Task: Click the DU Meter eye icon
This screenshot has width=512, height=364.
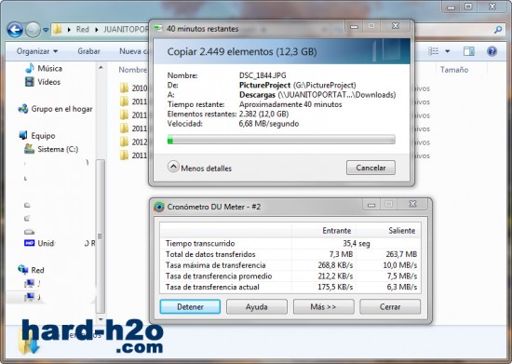Action: point(159,207)
